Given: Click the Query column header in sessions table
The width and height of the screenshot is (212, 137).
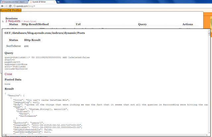Looking at the screenshot, I should click(x=142, y=24).
